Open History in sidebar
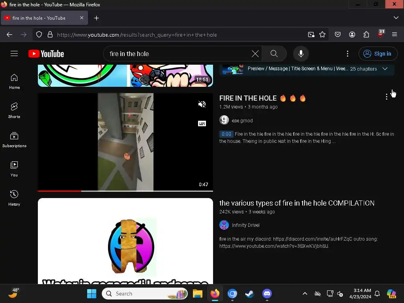The image size is (404, 303). pyautogui.click(x=14, y=198)
